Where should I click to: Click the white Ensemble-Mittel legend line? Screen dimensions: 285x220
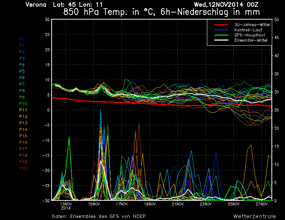coord(221,40)
